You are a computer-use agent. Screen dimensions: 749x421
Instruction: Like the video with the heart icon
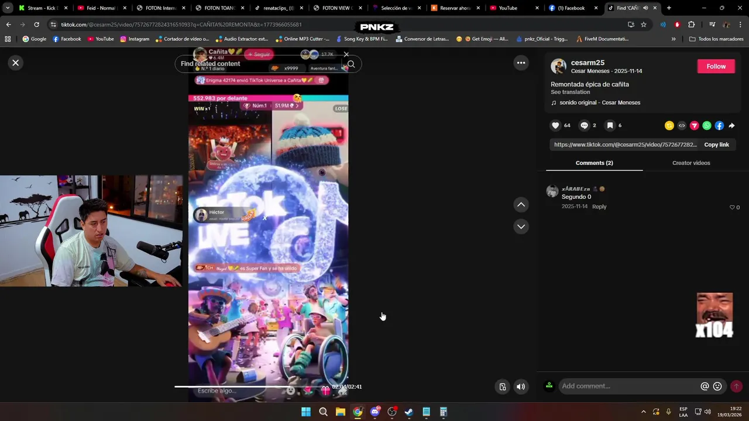pos(555,125)
